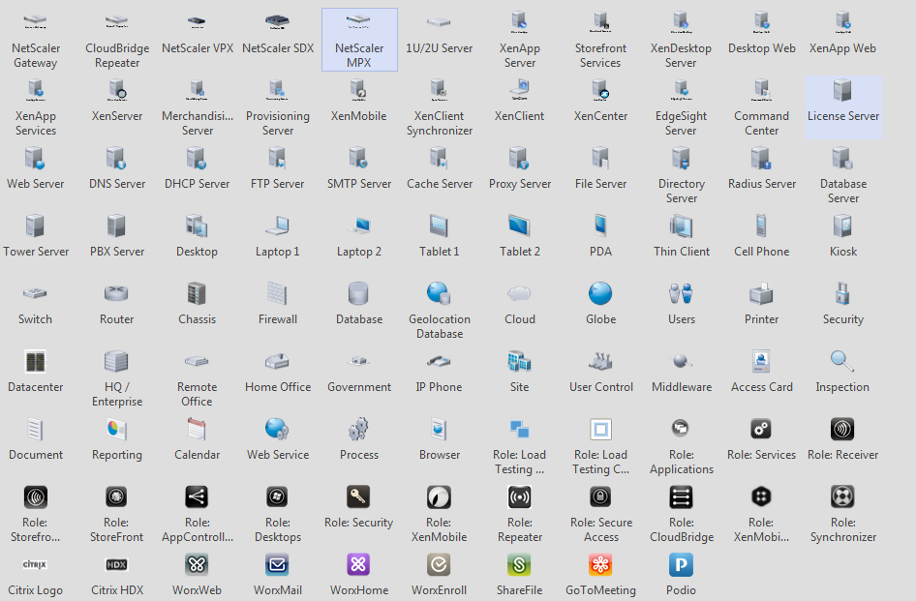Choose the Datacenter icon
The height and width of the screenshot is (601, 916).
(x=36, y=361)
